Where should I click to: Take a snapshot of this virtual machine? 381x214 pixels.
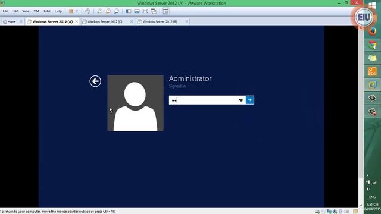click(x=100, y=11)
